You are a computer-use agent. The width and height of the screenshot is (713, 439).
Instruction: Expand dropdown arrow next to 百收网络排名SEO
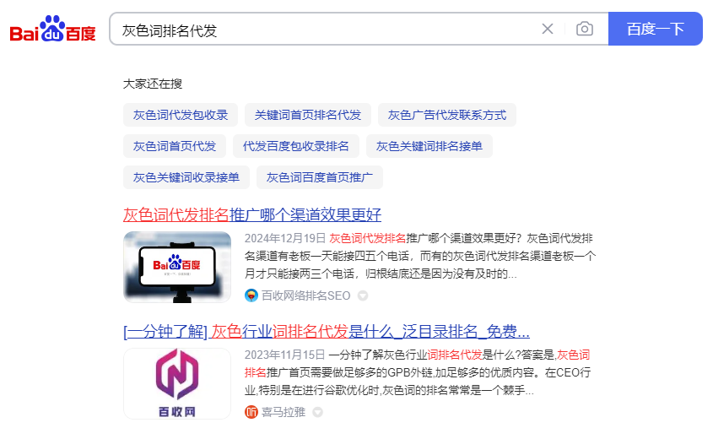coord(363,295)
